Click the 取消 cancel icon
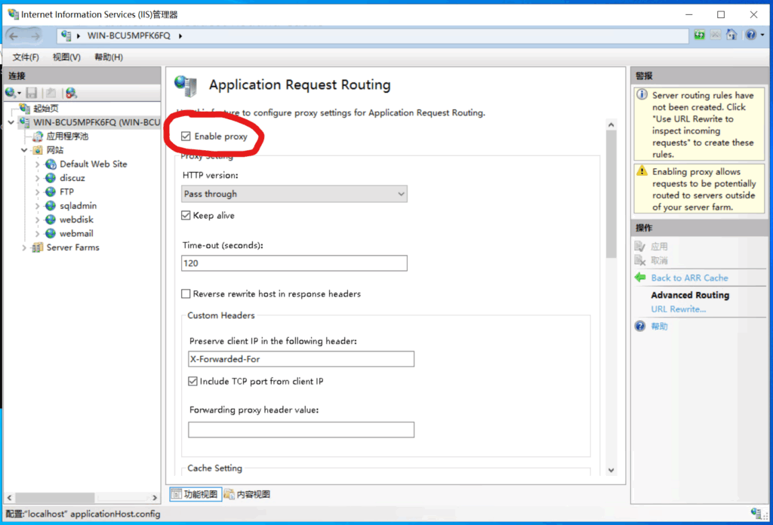This screenshot has height=525, width=773. (640, 260)
